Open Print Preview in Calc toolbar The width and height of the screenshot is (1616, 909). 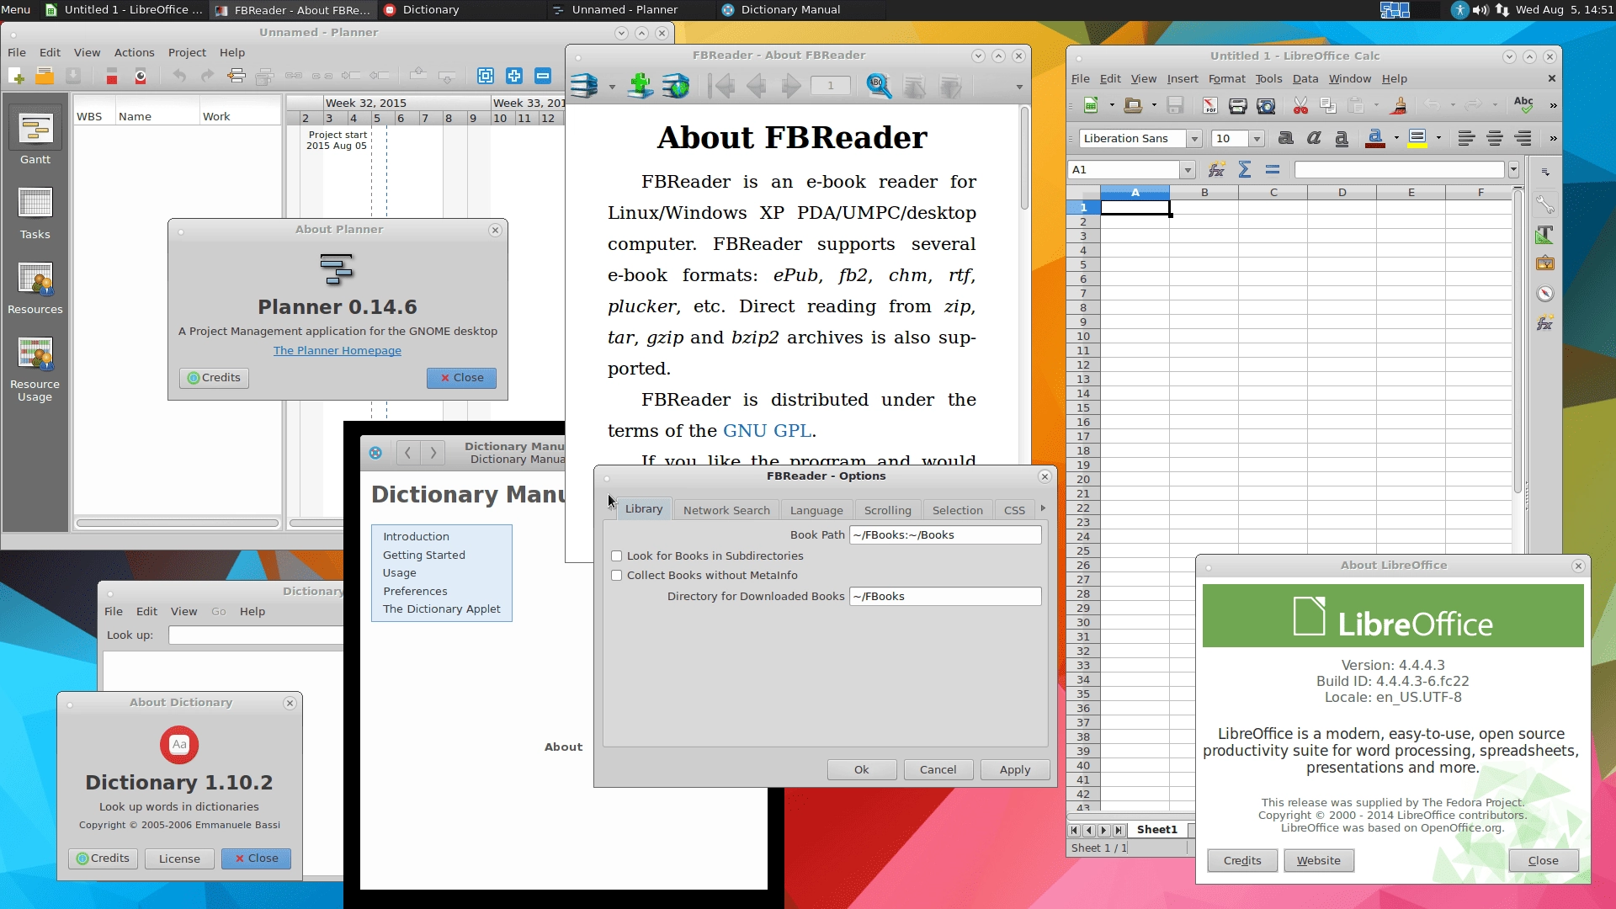(1266, 106)
